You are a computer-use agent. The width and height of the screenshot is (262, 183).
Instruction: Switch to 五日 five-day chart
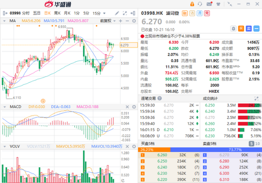pos(37,13)
